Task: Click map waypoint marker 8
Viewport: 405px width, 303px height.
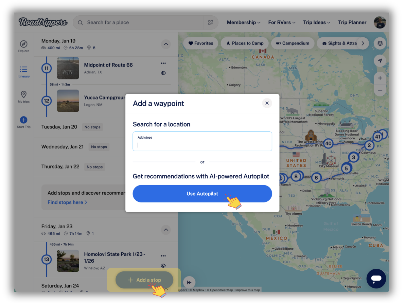Action: click(296, 176)
